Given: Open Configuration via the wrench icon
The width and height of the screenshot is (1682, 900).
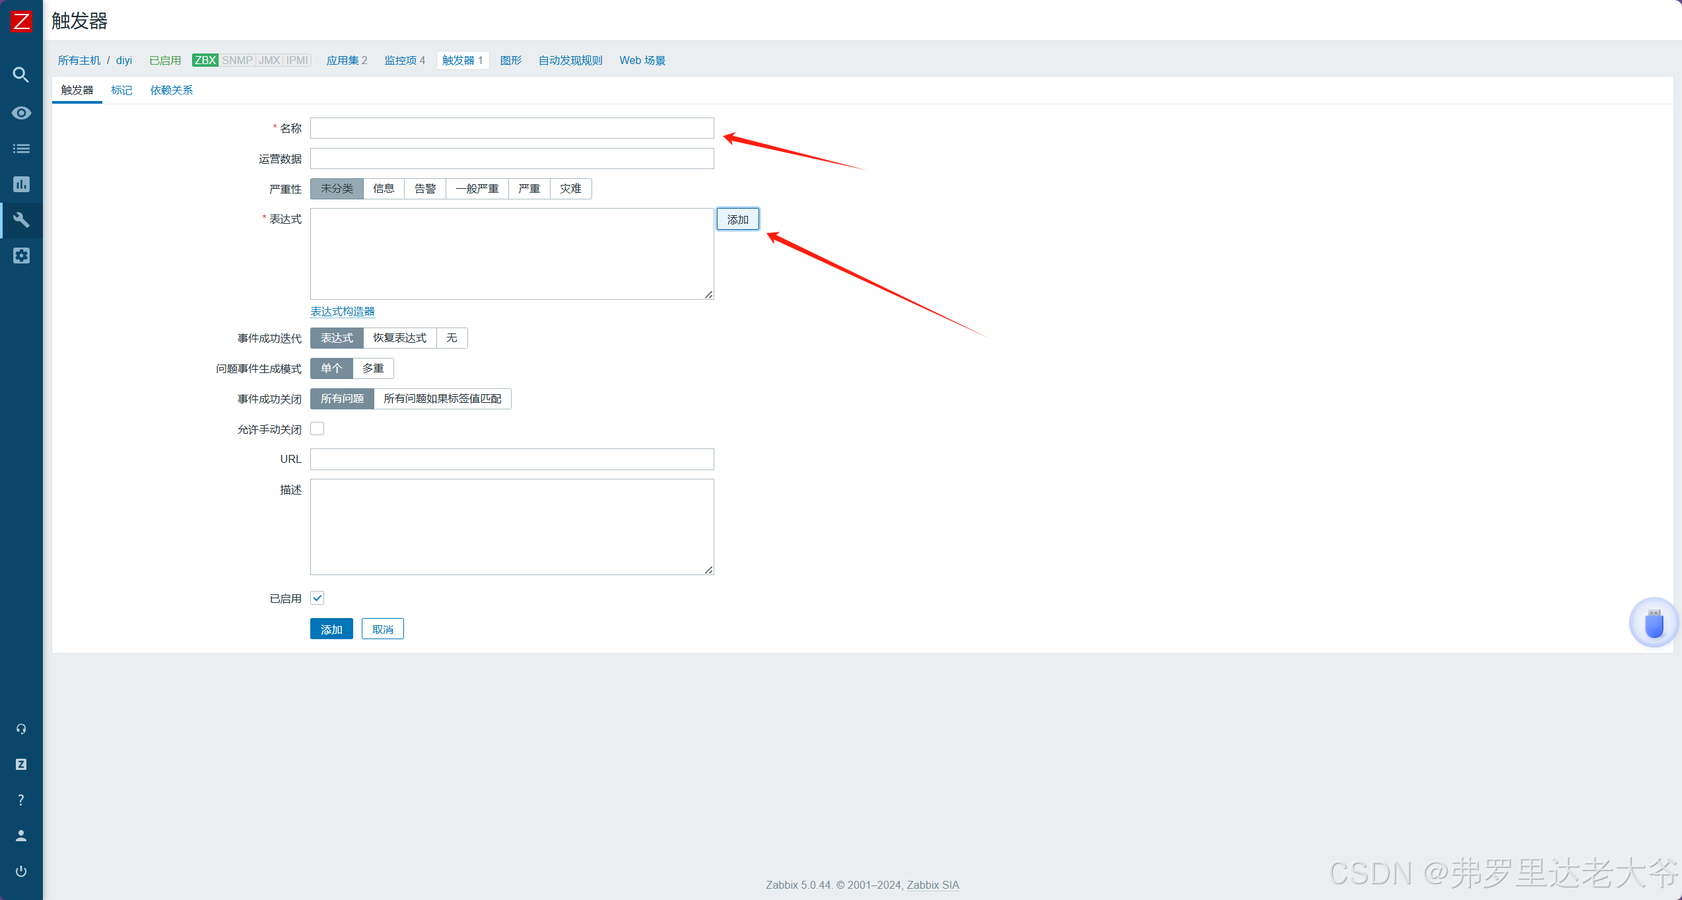Looking at the screenshot, I should 21,220.
